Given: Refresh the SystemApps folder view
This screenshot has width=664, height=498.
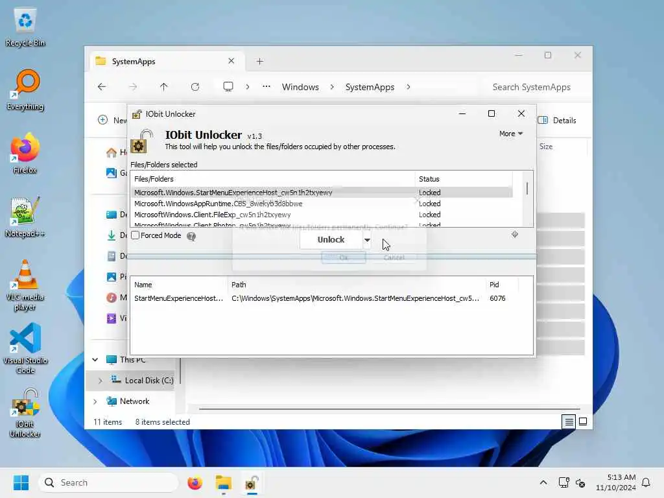Looking at the screenshot, I should click(195, 87).
